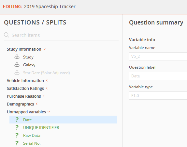Screen dimensions: 187x147
Task: Click the Raw Data question mark icon
Action: tap(17, 135)
